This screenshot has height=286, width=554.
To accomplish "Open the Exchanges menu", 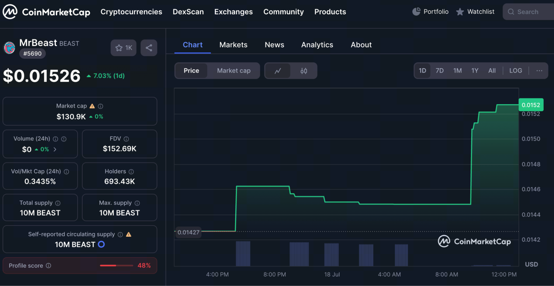I will (x=233, y=12).
